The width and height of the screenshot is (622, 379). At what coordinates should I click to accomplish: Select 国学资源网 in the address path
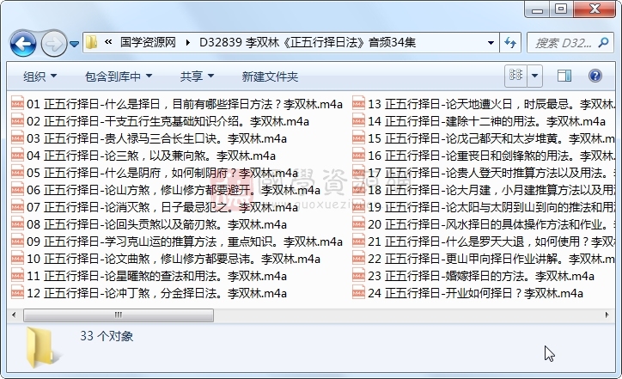coord(148,42)
